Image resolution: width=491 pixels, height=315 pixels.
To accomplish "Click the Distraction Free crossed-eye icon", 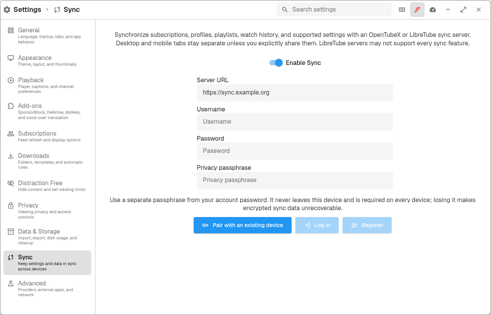I will point(11,183).
